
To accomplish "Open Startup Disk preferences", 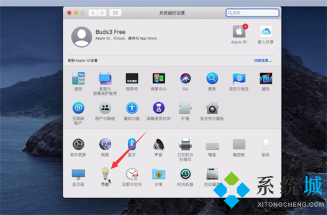I will (212, 174).
